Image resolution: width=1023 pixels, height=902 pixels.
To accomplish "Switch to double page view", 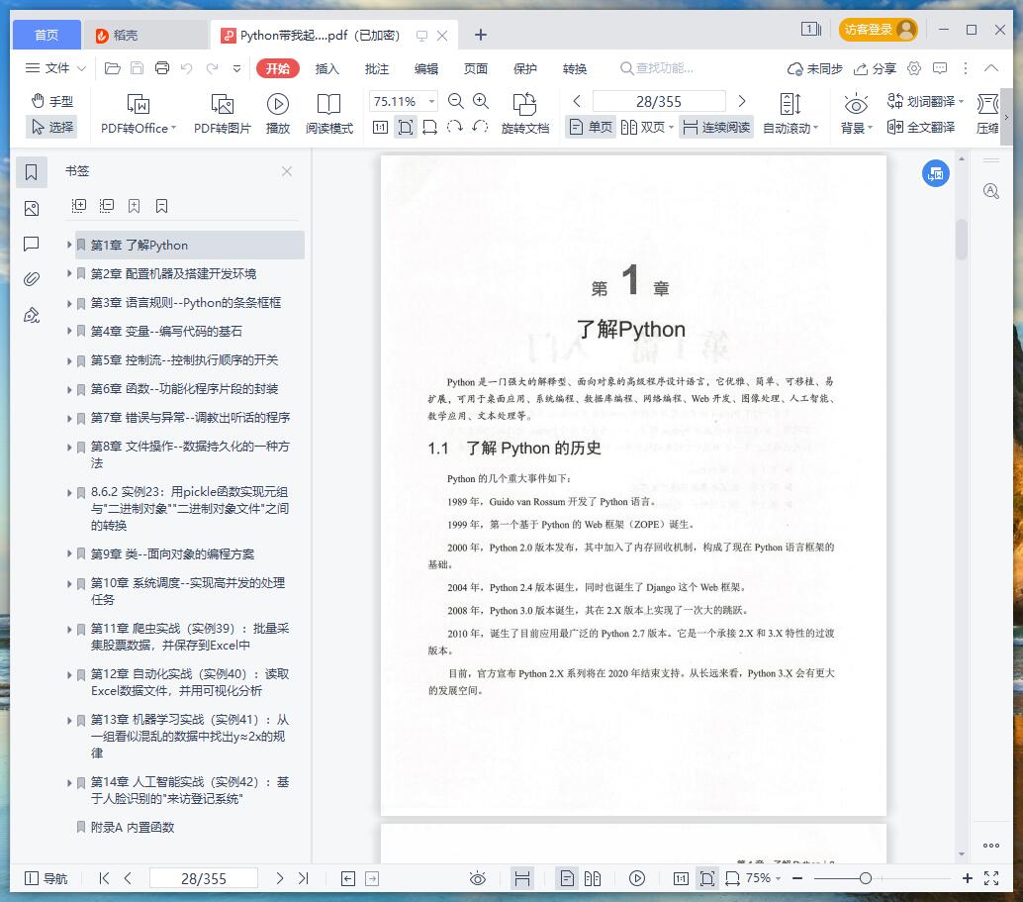I will (x=647, y=127).
